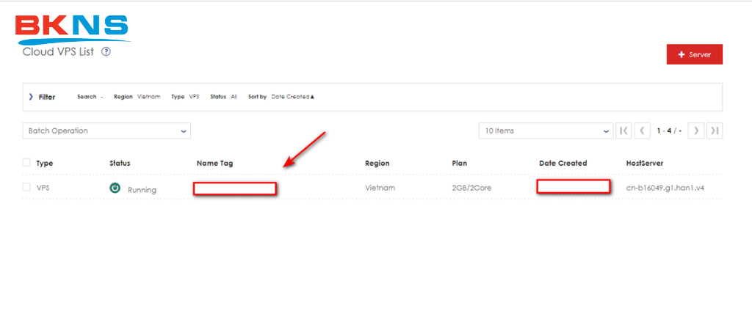Sort by the HostServer column header
Image resolution: width=752 pixels, height=330 pixels.
645,164
